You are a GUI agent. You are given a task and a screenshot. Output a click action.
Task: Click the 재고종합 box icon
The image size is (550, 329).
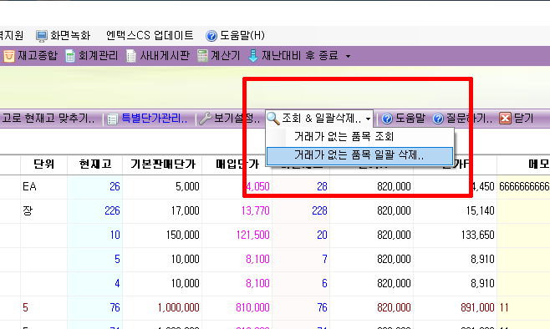coord(9,56)
